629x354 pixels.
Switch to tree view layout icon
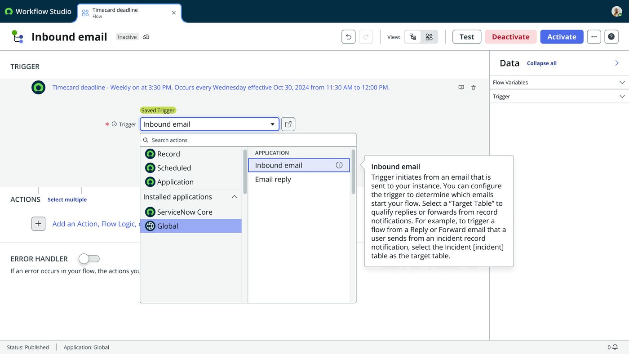coord(413,37)
